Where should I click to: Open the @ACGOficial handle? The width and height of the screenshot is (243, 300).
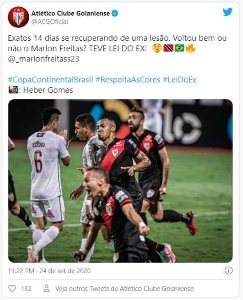49,22
